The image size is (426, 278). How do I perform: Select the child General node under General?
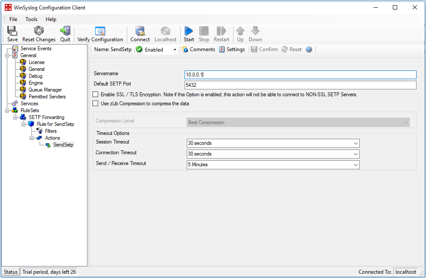click(37, 69)
